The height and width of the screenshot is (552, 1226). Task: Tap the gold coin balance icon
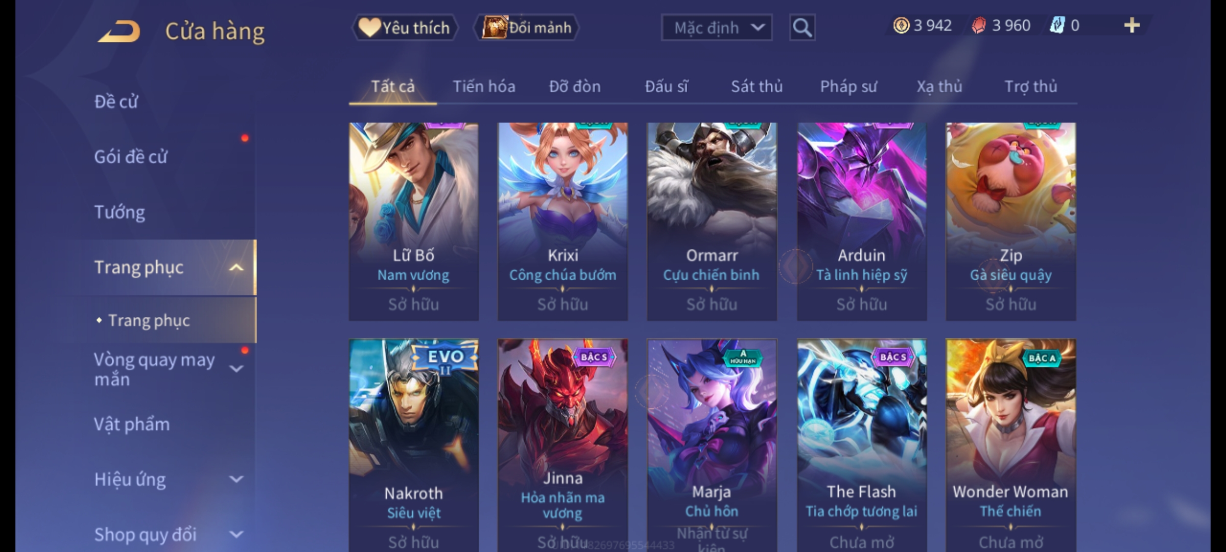coord(901,26)
